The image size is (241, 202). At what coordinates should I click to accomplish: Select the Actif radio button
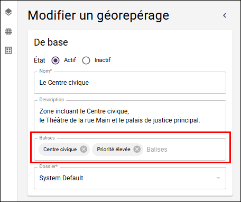(x=55, y=60)
